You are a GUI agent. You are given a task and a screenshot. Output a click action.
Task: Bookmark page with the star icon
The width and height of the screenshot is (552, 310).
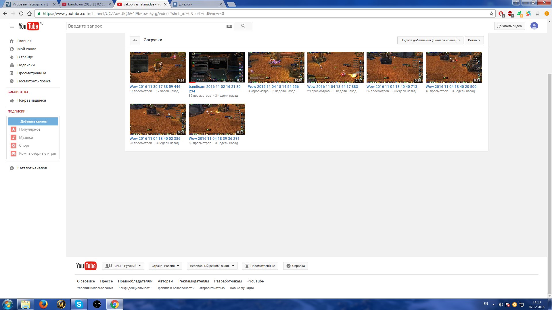[x=491, y=13]
